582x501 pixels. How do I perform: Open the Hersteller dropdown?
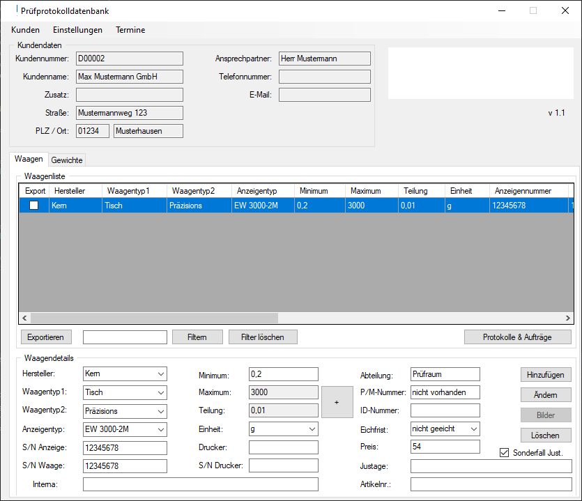pos(161,374)
